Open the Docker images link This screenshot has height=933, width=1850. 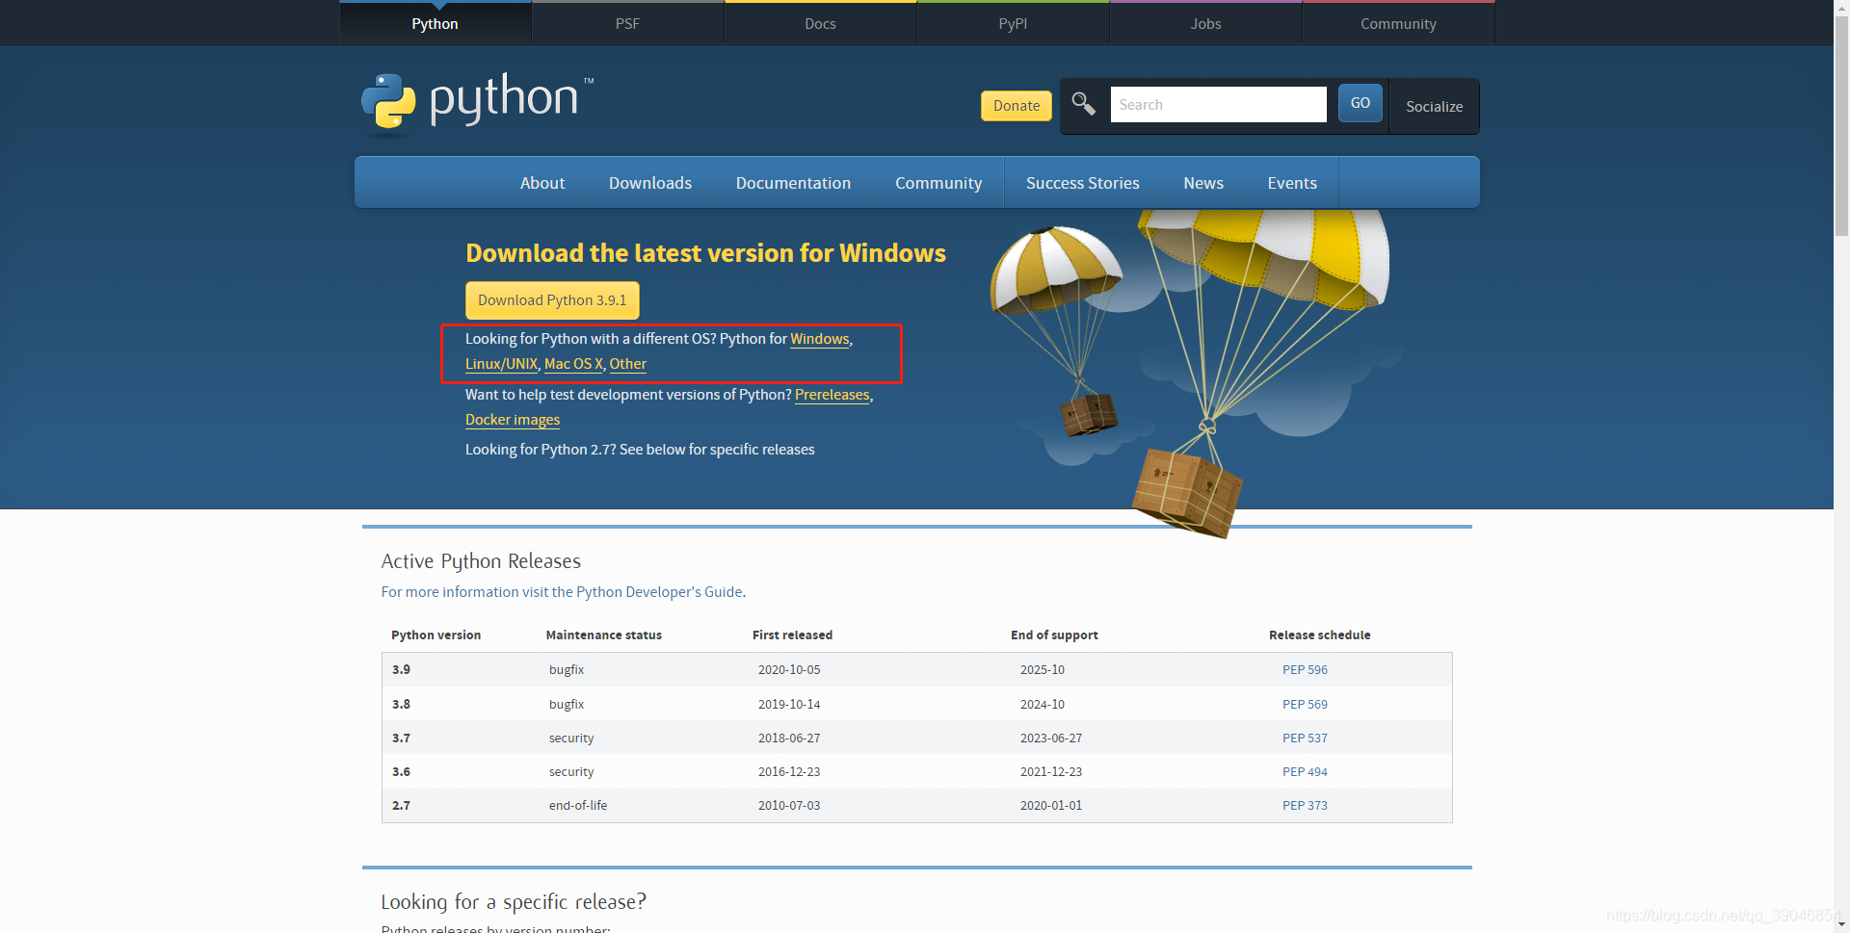pos(512,419)
